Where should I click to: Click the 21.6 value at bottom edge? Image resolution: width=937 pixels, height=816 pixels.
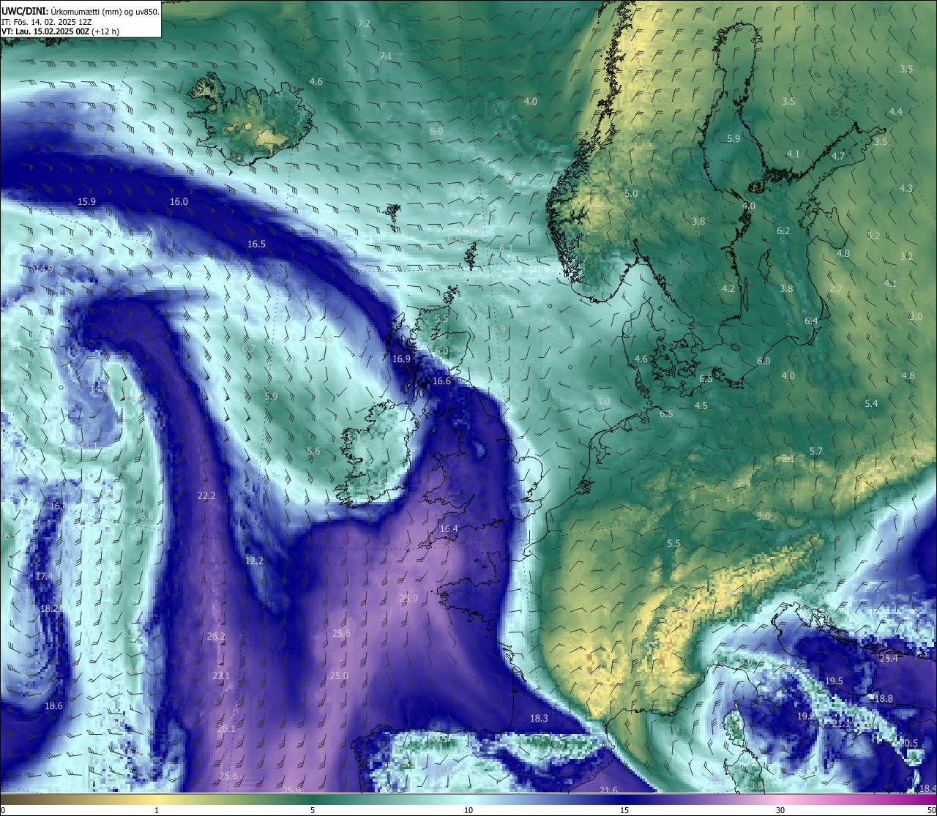[x=608, y=790]
